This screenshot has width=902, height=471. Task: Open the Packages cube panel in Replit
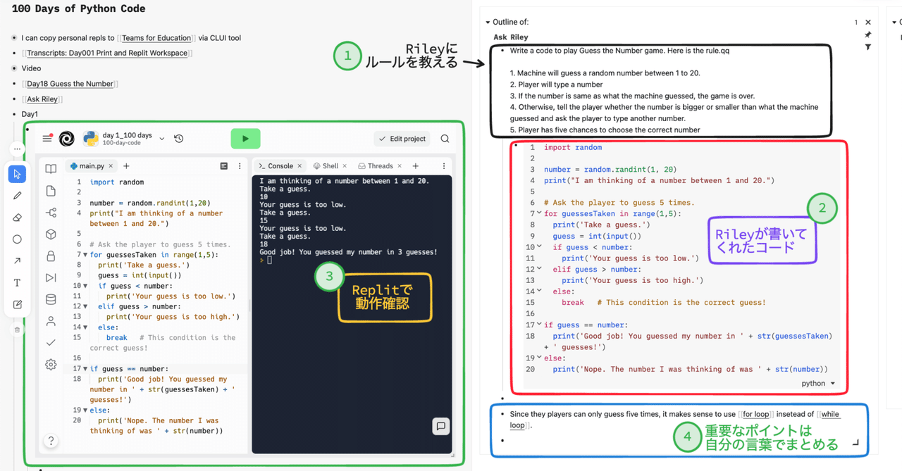50,232
